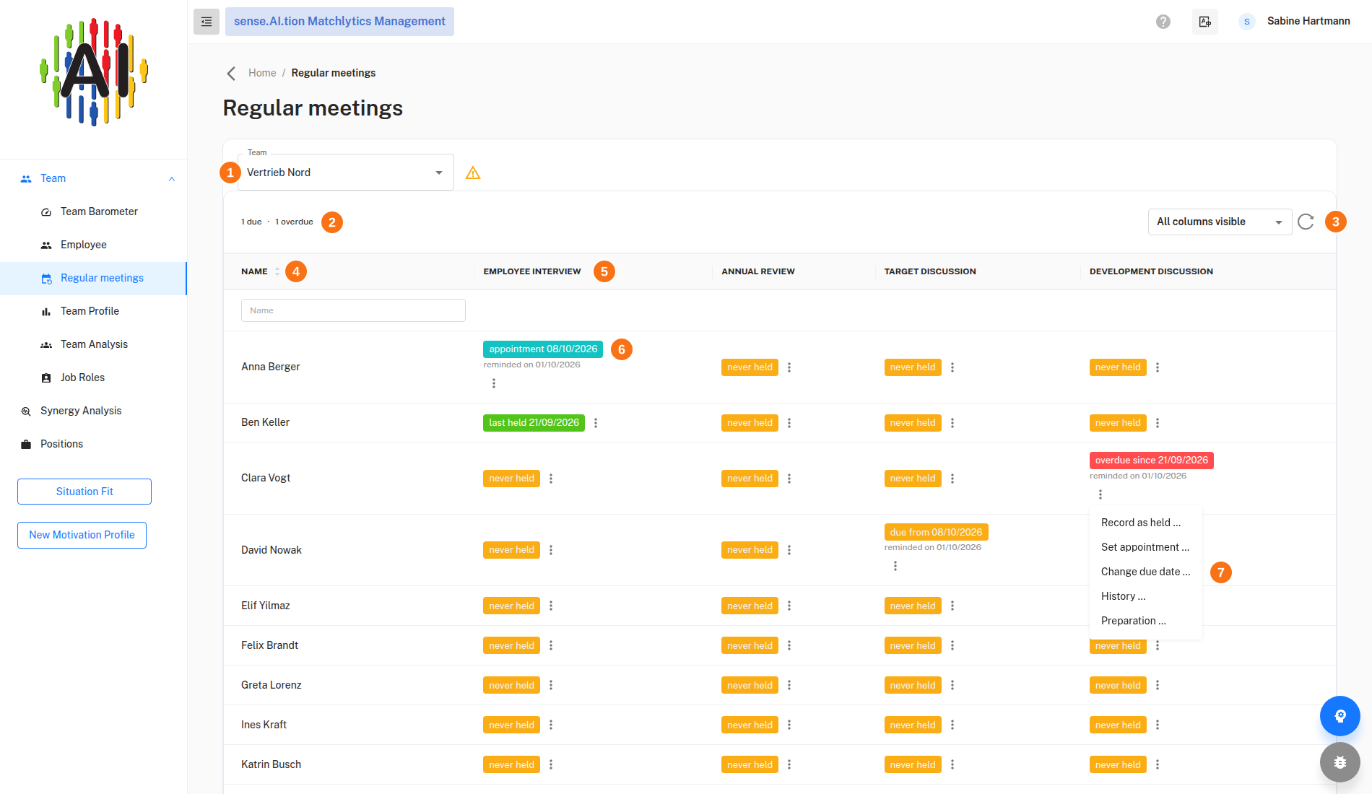
Task: Toggle the sidebar menu icon
Action: (207, 22)
